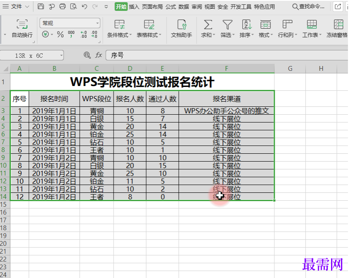This screenshot has width=351, height=278.
Task: Switch to the 公式 ribbon tab
Action: (x=170, y=7)
